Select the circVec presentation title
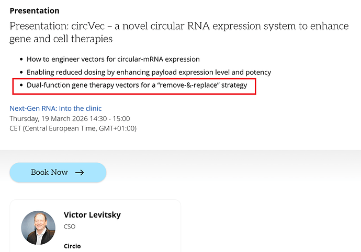Viewport: 361px width, 252px height. click(179, 26)
